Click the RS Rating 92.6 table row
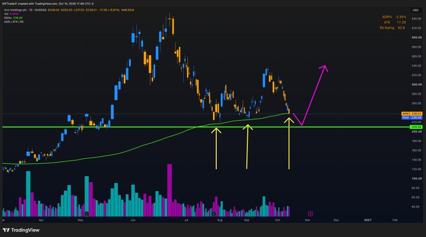 tap(392, 28)
